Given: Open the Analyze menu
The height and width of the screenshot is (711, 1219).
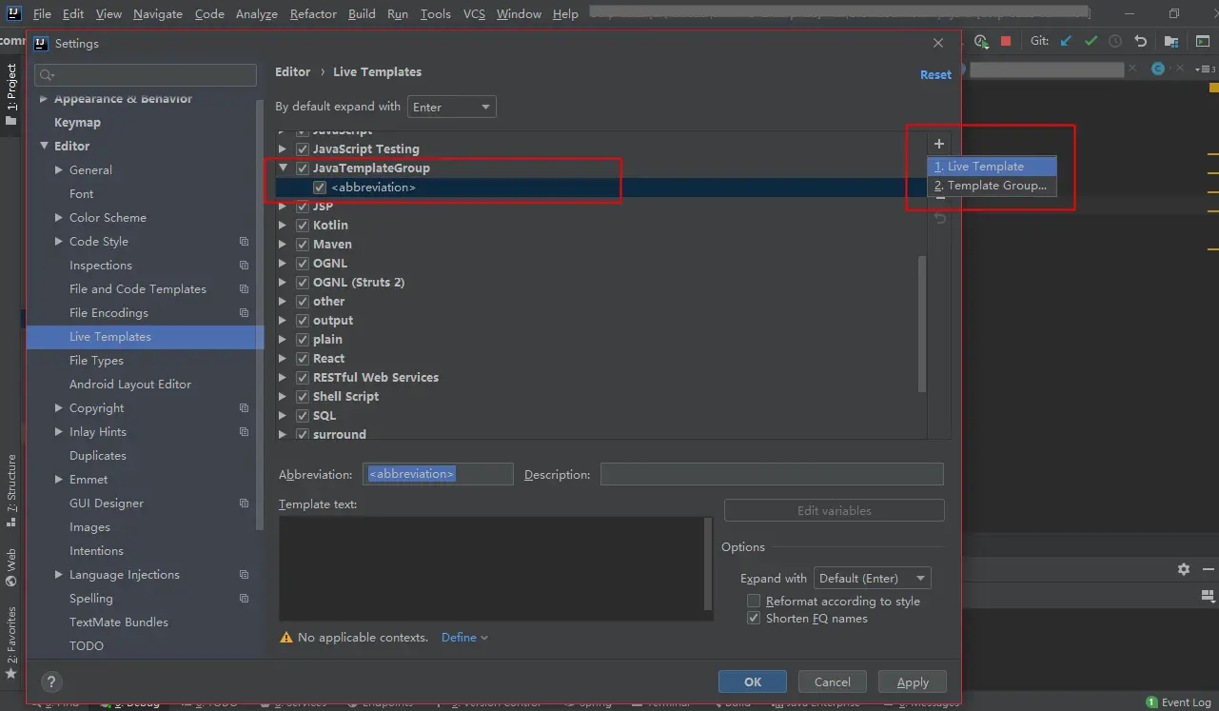Looking at the screenshot, I should (x=256, y=13).
